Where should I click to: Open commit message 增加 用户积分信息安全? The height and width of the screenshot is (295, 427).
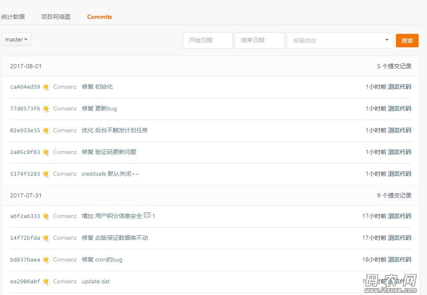112,216
